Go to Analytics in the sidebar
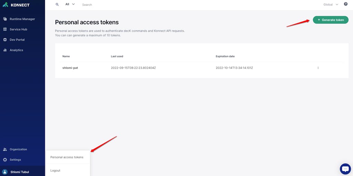 coord(16,50)
